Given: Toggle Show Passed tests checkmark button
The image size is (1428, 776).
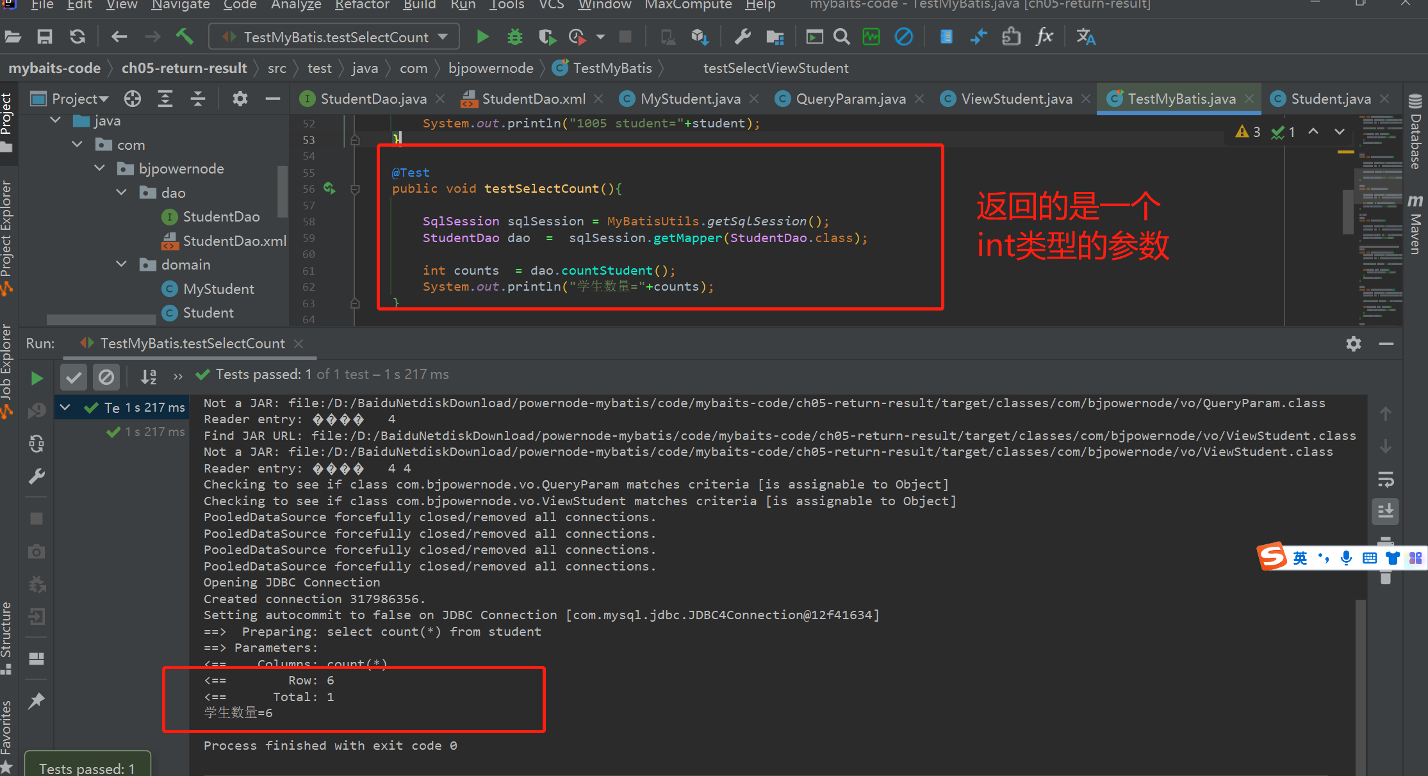Looking at the screenshot, I should click(x=74, y=377).
